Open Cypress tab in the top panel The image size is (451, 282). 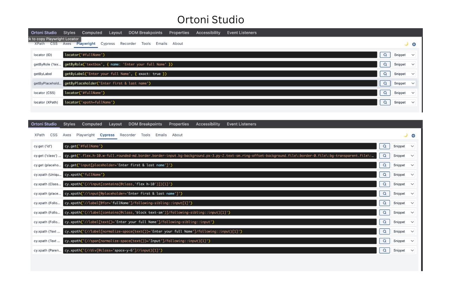tap(108, 44)
